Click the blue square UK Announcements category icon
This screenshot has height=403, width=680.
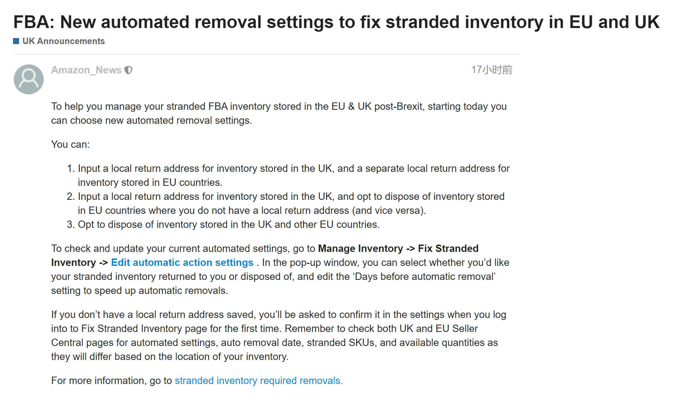point(16,41)
